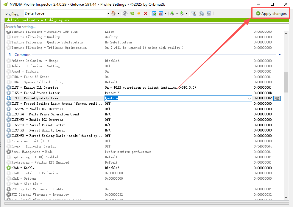Click the filter icon with user symbol
Viewport: 293px width, 207px height.
pyautogui.click(x=193, y=13)
